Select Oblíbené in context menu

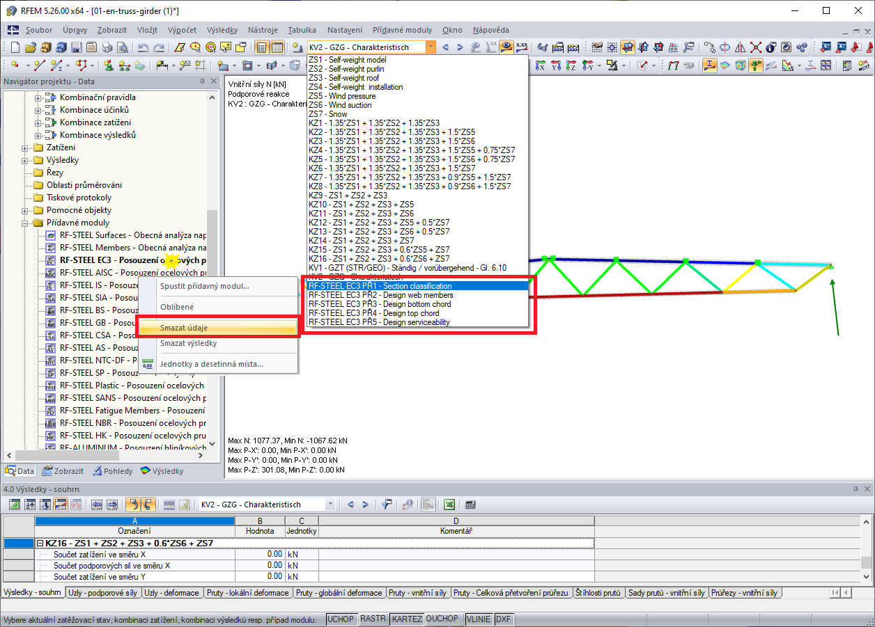217,307
